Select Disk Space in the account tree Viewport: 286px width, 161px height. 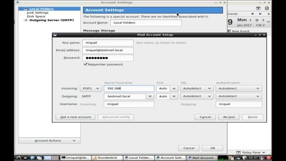[x=36, y=17]
